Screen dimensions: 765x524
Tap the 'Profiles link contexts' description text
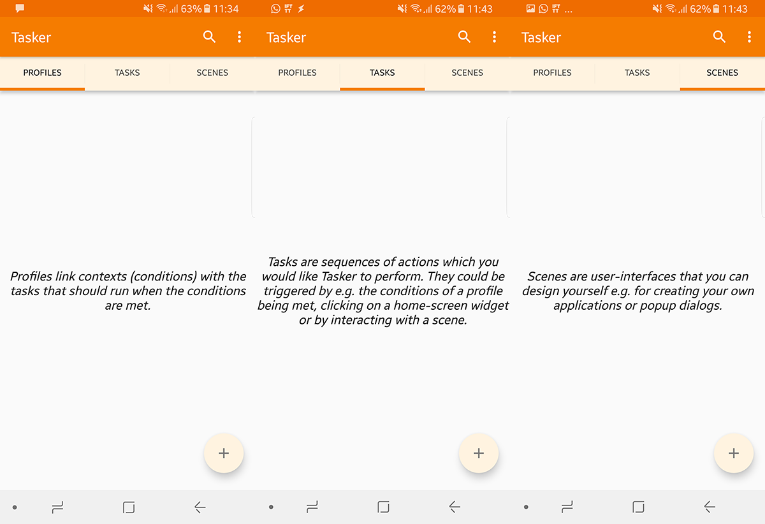(x=128, y=291)
